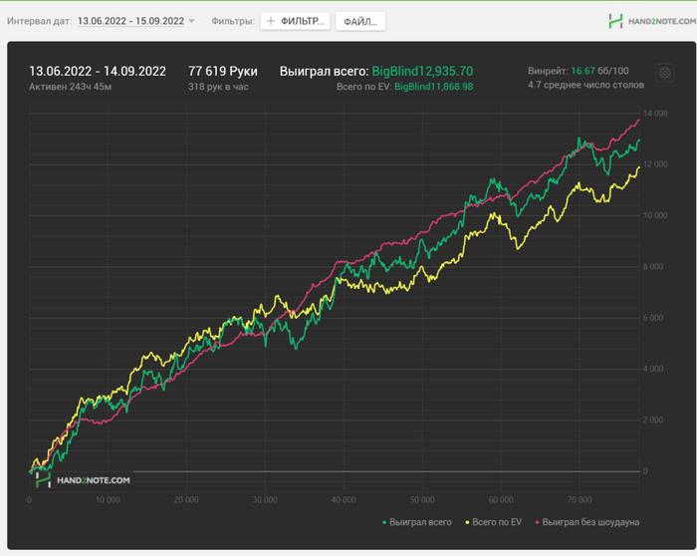The height and width of the screenshot is (556, 697).
Task: Toggle the yellow Всего по EV legend series
Action: point(494,522)
